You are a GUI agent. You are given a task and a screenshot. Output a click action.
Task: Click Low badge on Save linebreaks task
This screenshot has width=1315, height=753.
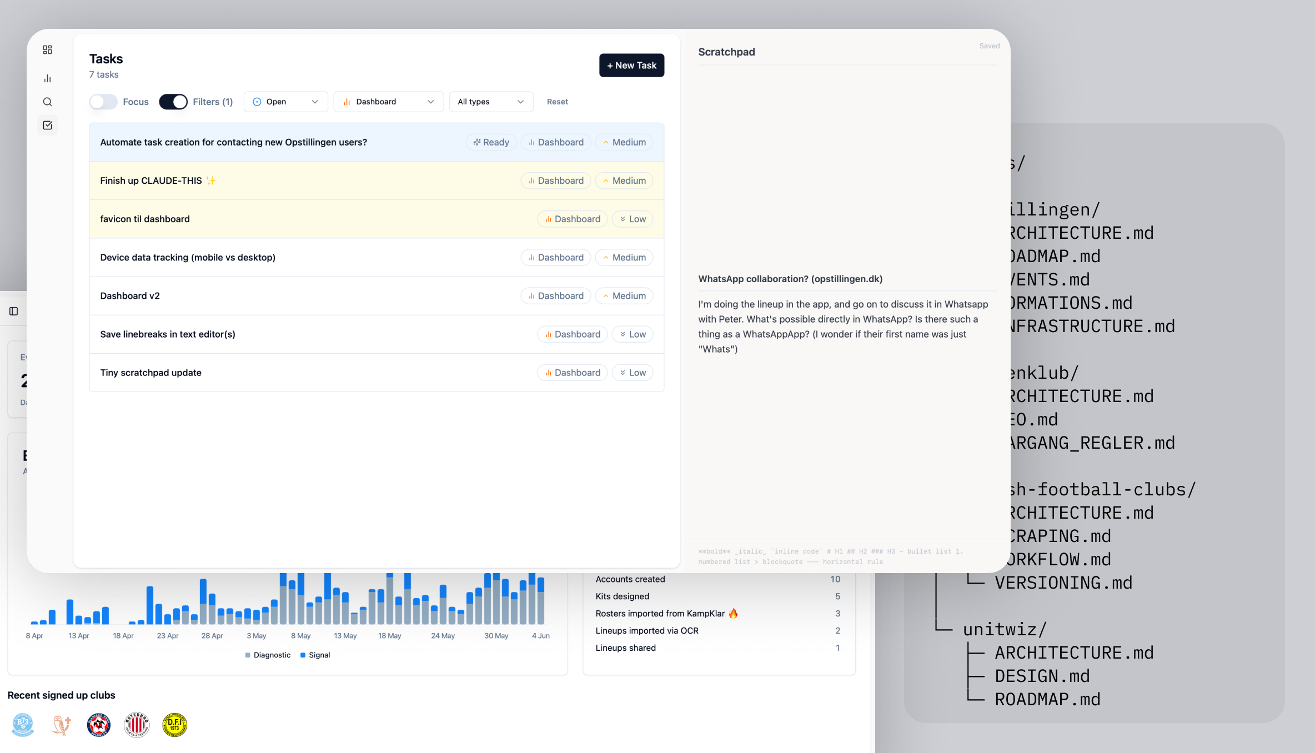click(x=632, y=334)
